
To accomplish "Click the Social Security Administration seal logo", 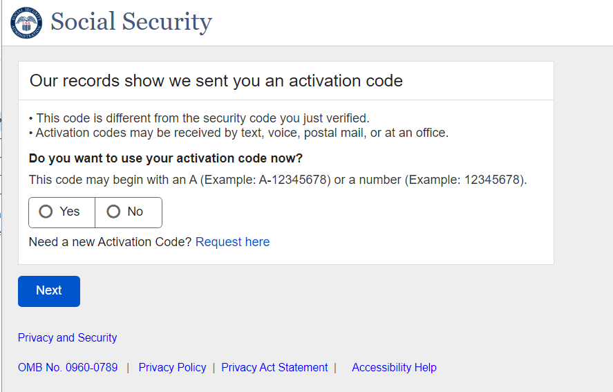I will (x=26, y=23).
